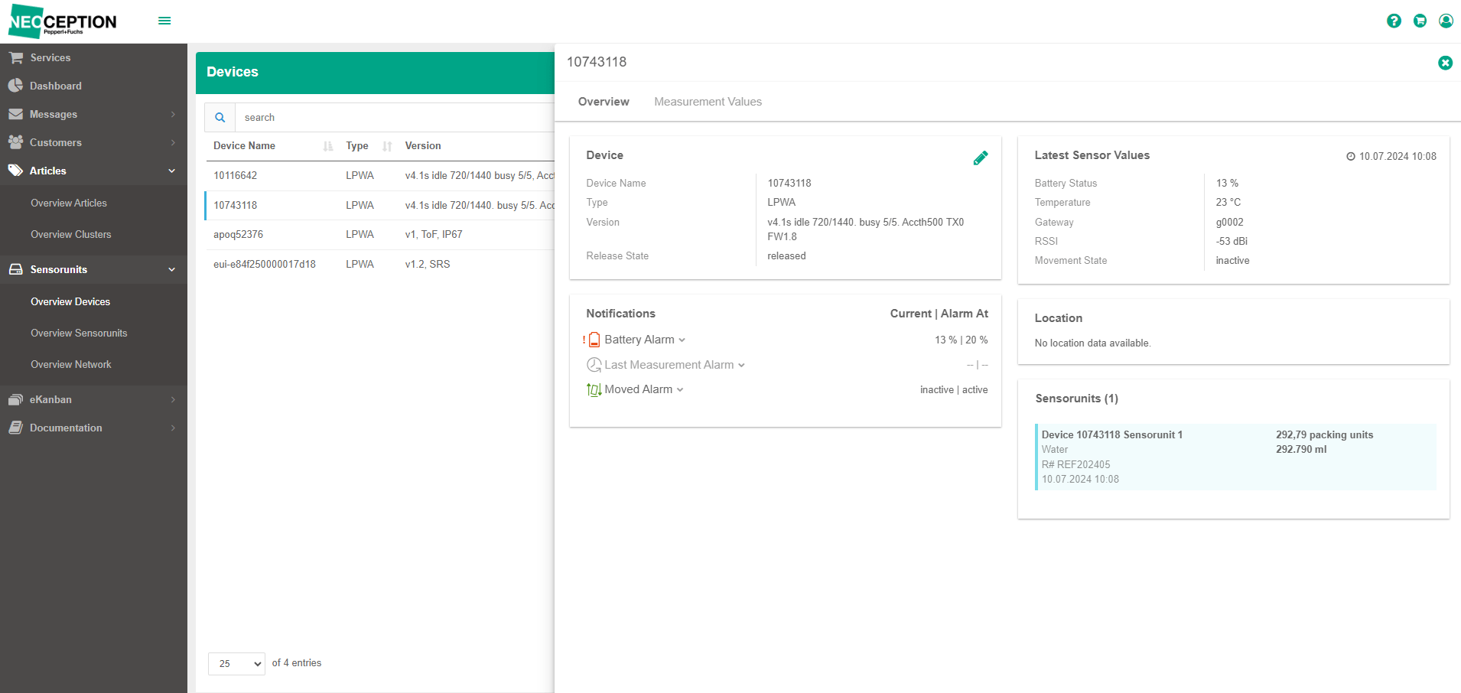The image size is (1461, 693).
Task: Collapse the Articles sidebar section
Action: click(93, 171)
